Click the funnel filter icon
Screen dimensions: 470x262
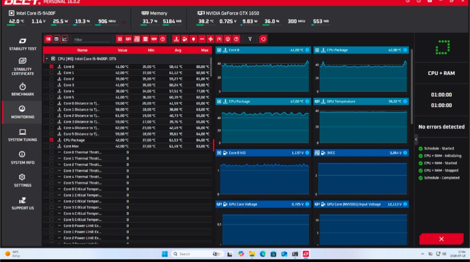click(x=250, y=39)
